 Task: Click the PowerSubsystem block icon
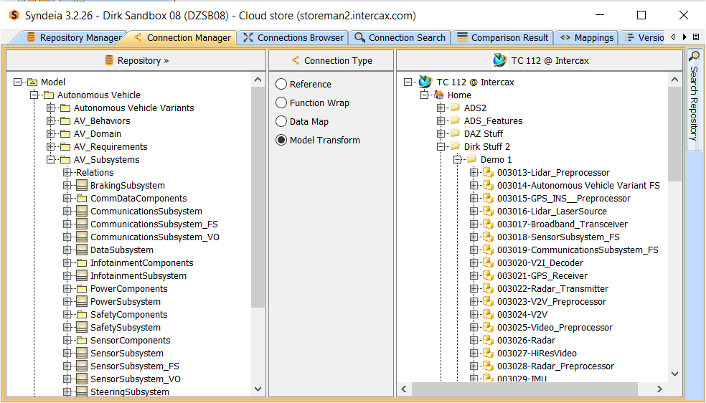coord(82,302)
